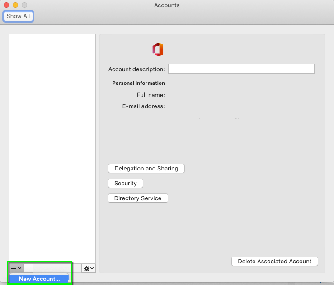Click the Accounts window title text
Image resolution: width=334 pixels, height=285 pixels.
click(x=167, y=5)
